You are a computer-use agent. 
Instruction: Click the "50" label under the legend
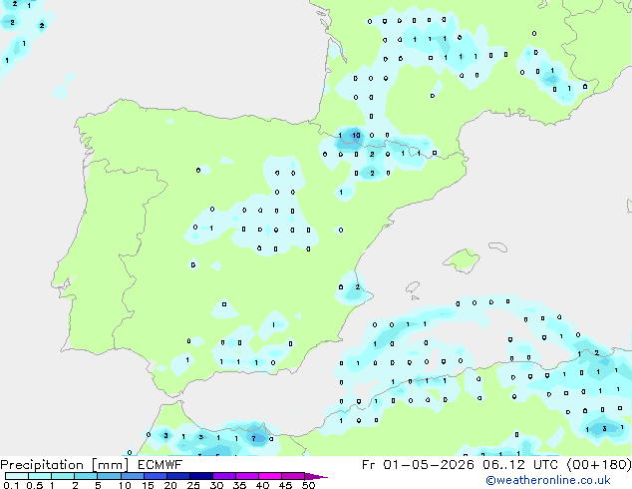308,485
